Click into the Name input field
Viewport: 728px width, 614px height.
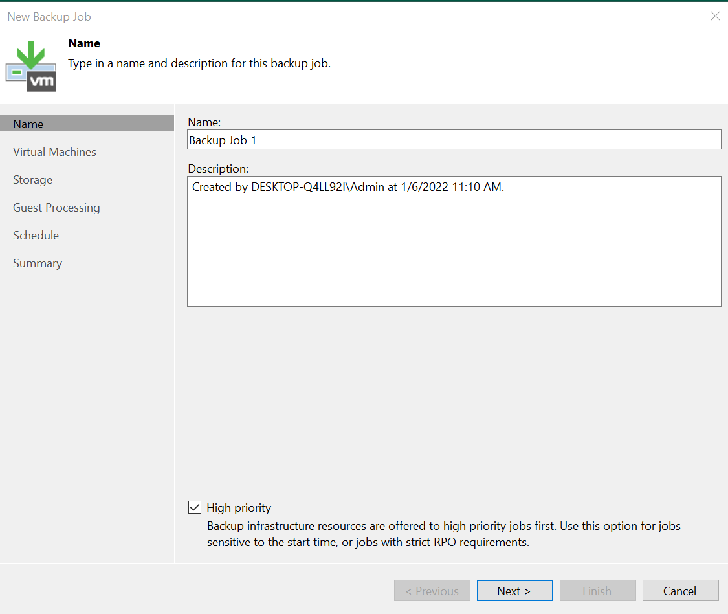coord(453,140)
